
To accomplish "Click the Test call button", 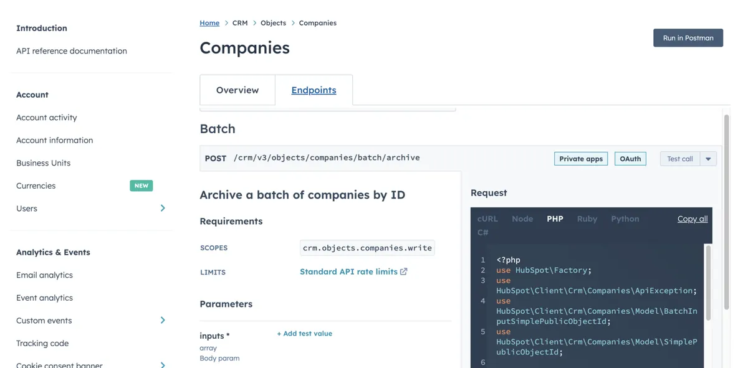I will click(x=680, y=159).
